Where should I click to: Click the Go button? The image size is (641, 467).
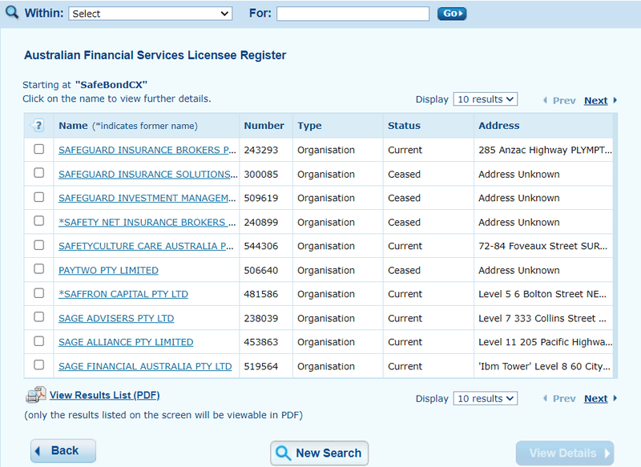452,14
